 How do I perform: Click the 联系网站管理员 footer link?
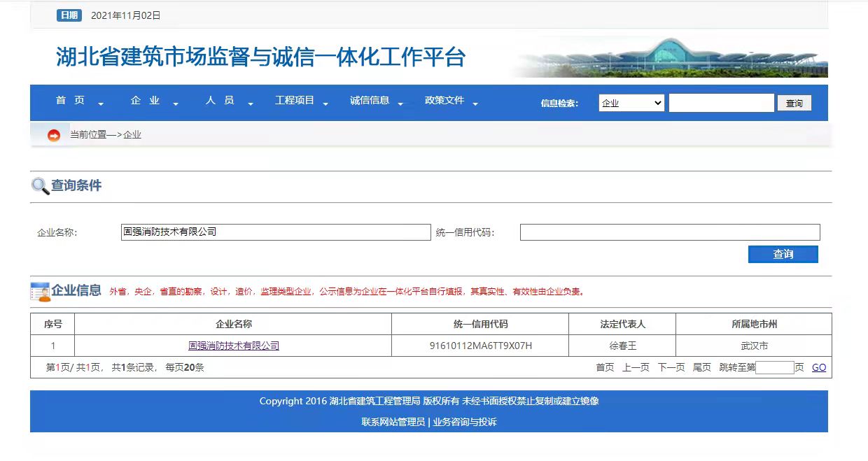[391, 425]
